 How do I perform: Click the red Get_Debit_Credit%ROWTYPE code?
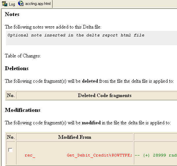coord(99,155)
